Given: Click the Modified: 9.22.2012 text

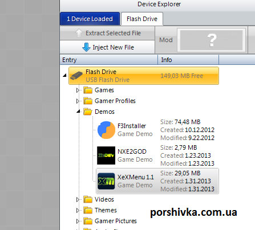Looking at the screenshot, I should (188, 138).
